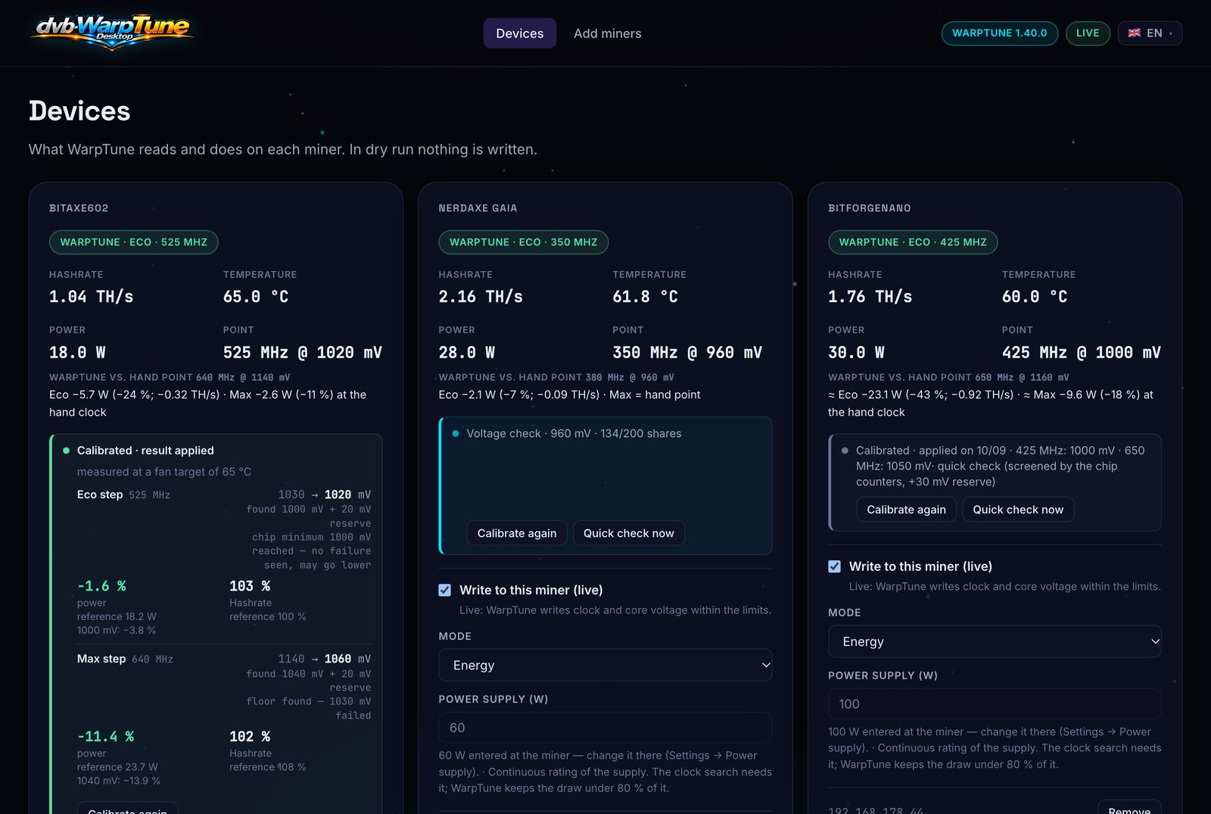Click the Eco step 525 MHz label
Screen dimensions: 1211x814
tap(123, 494)
